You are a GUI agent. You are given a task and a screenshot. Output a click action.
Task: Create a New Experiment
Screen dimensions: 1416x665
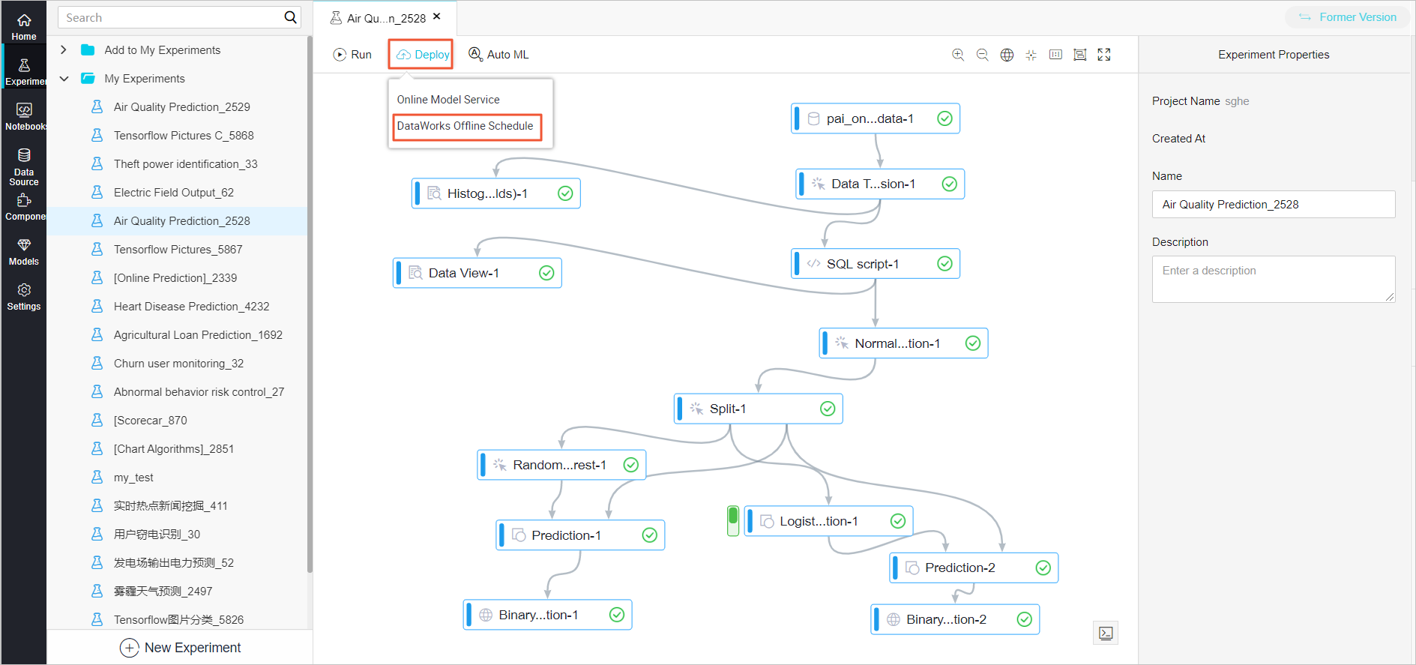click(180, 648)
